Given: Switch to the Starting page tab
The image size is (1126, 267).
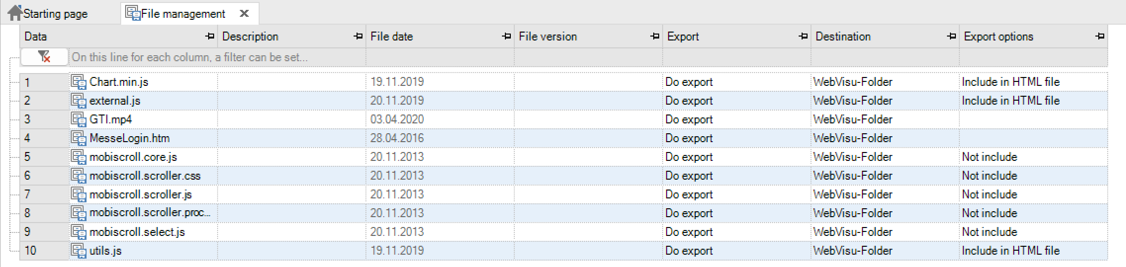Looking at the screenshot, I should (55, 14).
